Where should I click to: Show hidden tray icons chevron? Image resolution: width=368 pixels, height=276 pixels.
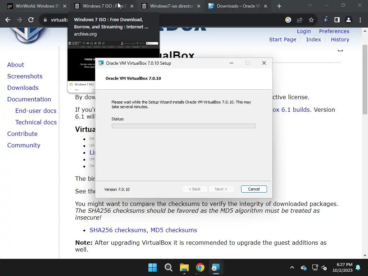292,267
